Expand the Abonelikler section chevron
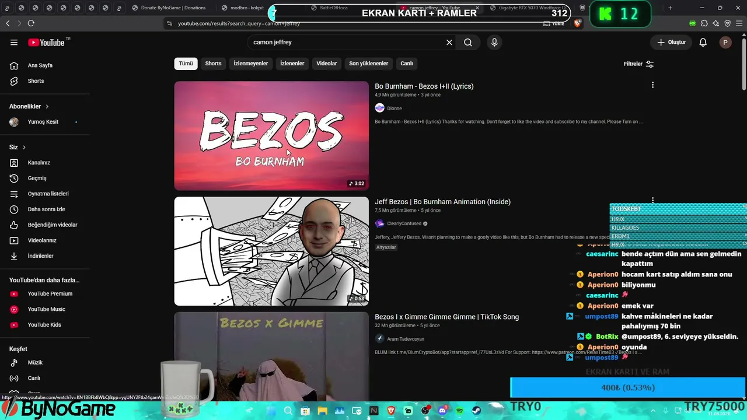This screenshot has height=420, width=747. coord(47,107)
